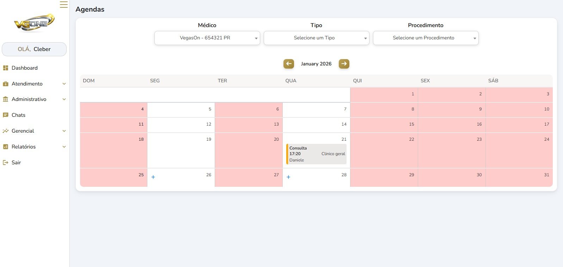Go to previous month arrow
The height and width of the screenshot is (267, 563).
pyautogui.click(x=288, y=64)
